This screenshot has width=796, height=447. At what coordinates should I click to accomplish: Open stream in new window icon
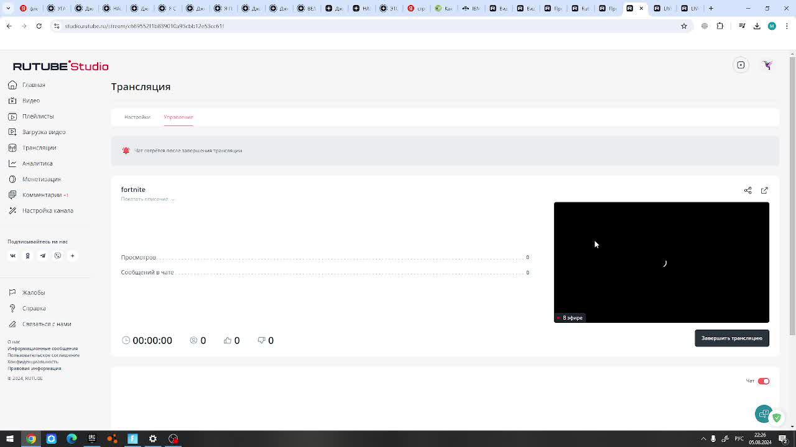tap(764, 191)
